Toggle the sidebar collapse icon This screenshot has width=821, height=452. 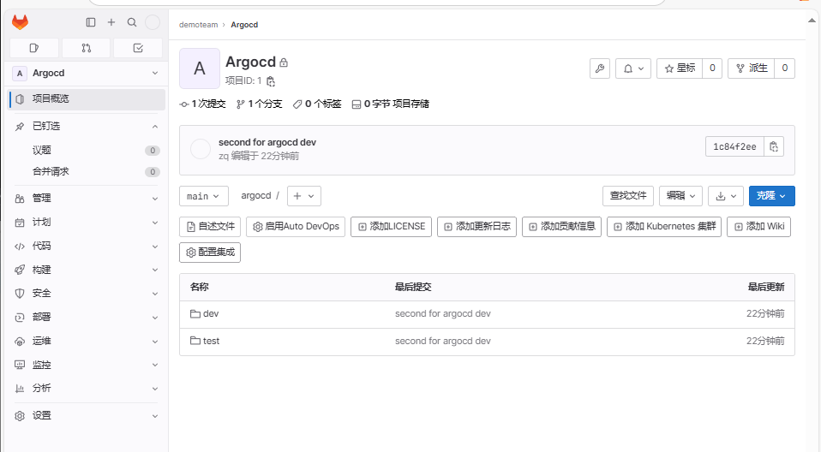tap(91, 22)
